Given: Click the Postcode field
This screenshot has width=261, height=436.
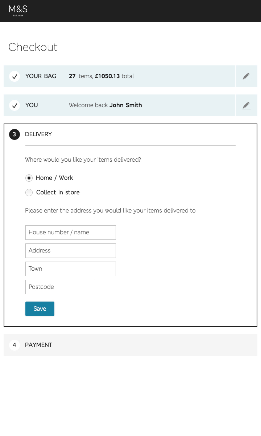Looking at the screenshot, I should pos(60,287).
